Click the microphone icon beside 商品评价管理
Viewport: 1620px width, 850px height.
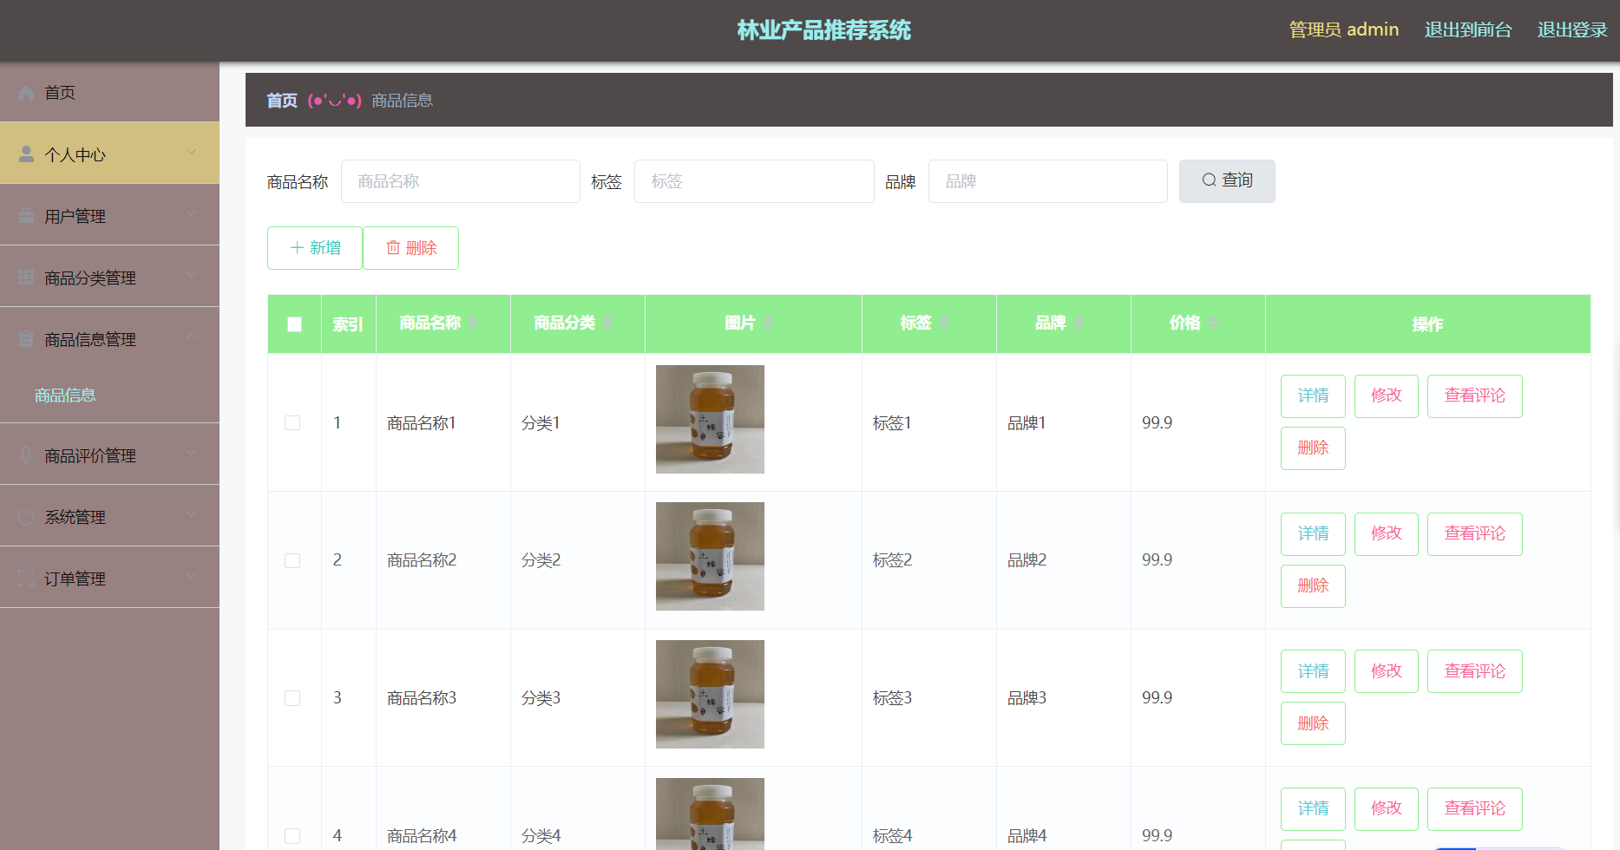26,455
